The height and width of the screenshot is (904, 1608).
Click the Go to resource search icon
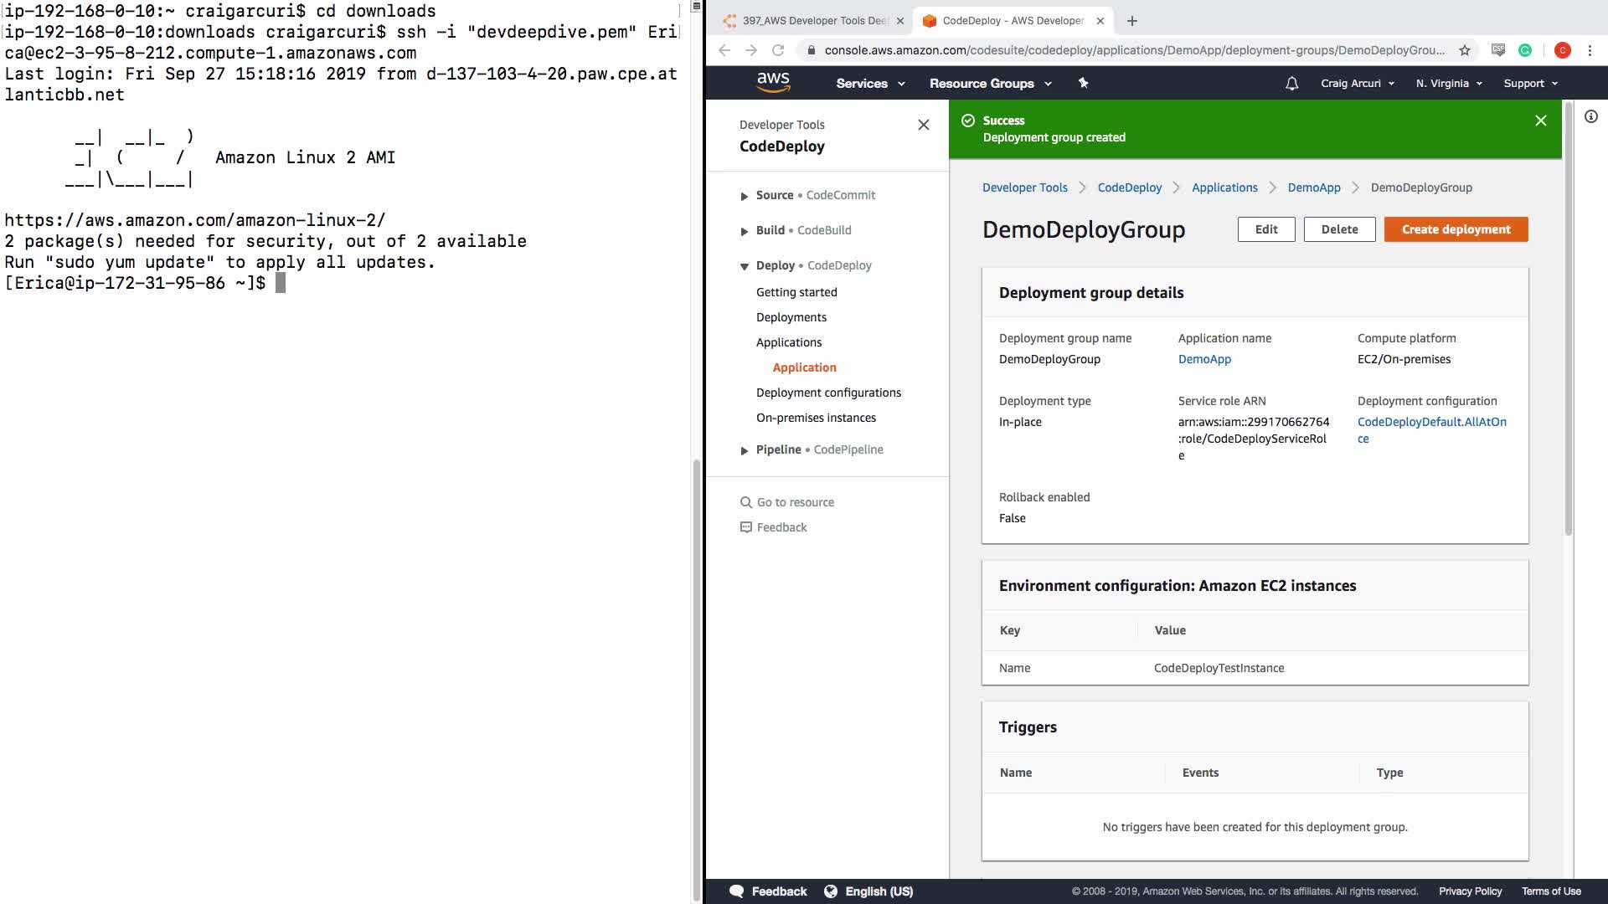coord(745,502)
